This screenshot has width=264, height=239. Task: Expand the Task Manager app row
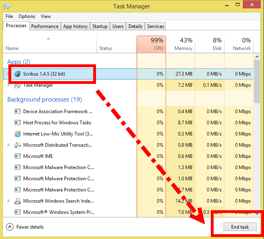(8, 85)
